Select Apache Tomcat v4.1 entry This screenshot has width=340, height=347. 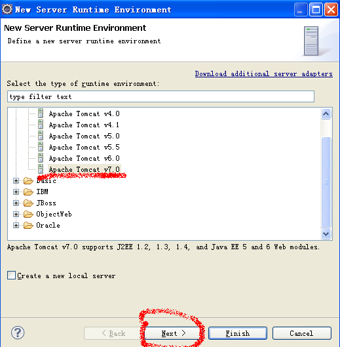[84, 125]
